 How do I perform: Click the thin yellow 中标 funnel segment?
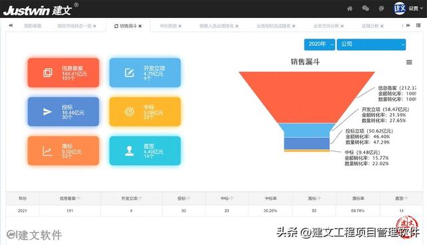point(307,150)
